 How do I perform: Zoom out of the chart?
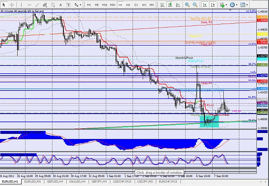[x=195, y=5]
